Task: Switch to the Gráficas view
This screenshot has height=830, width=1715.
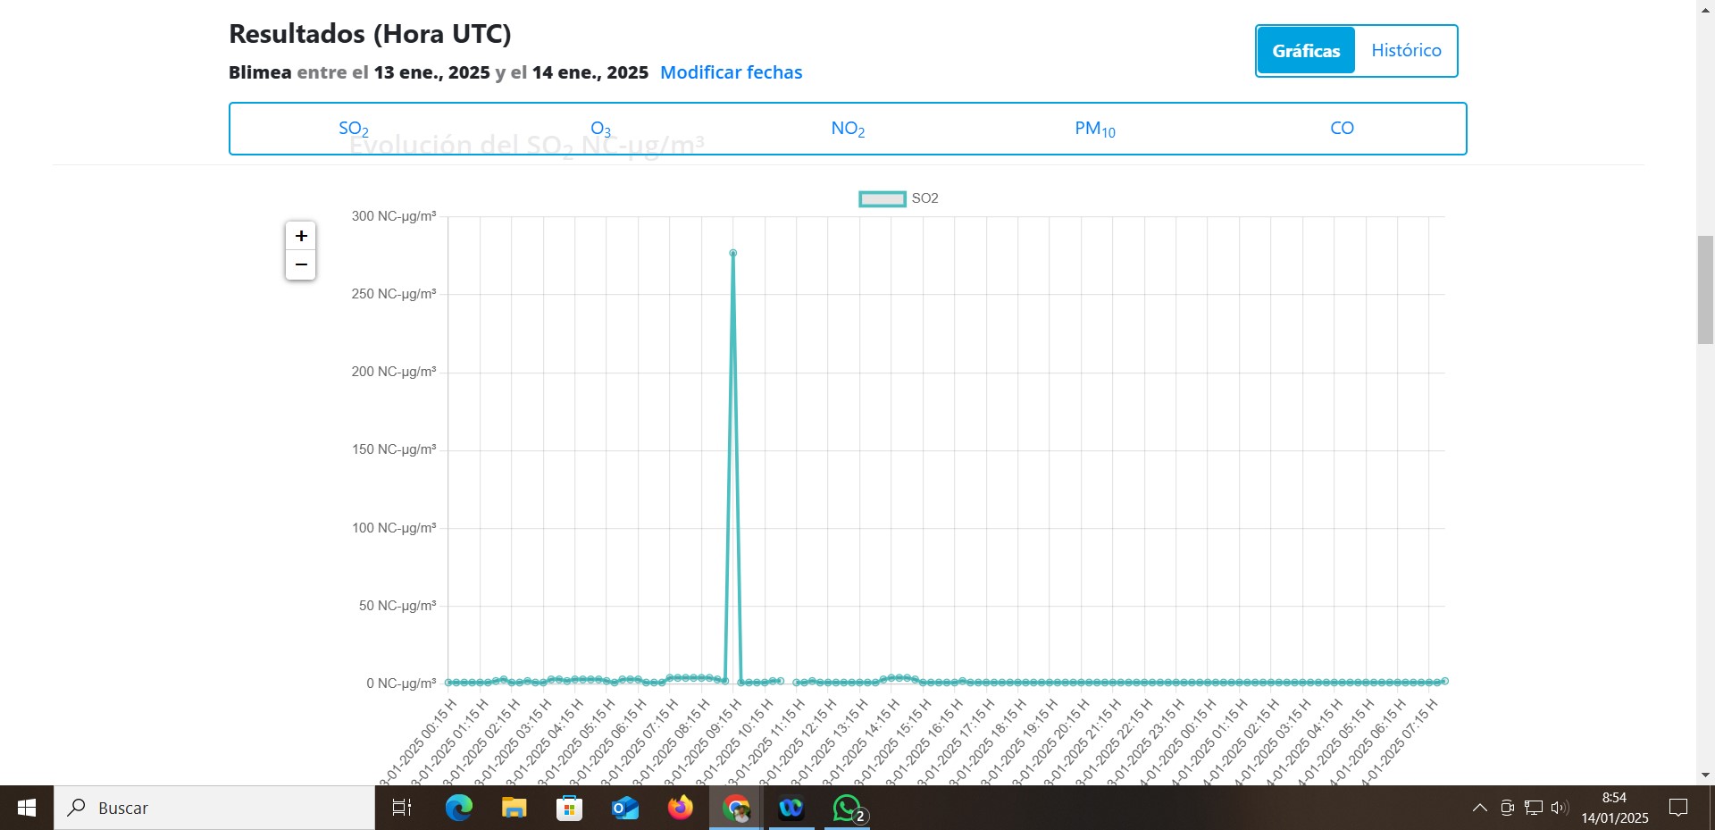Action: (x=1305, y=51)
